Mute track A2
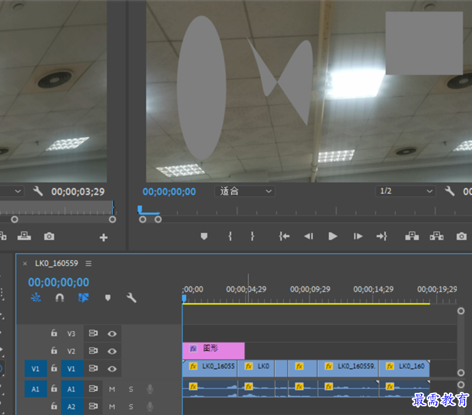Viewport: 472px width, 415px height. tap(112, 407)
